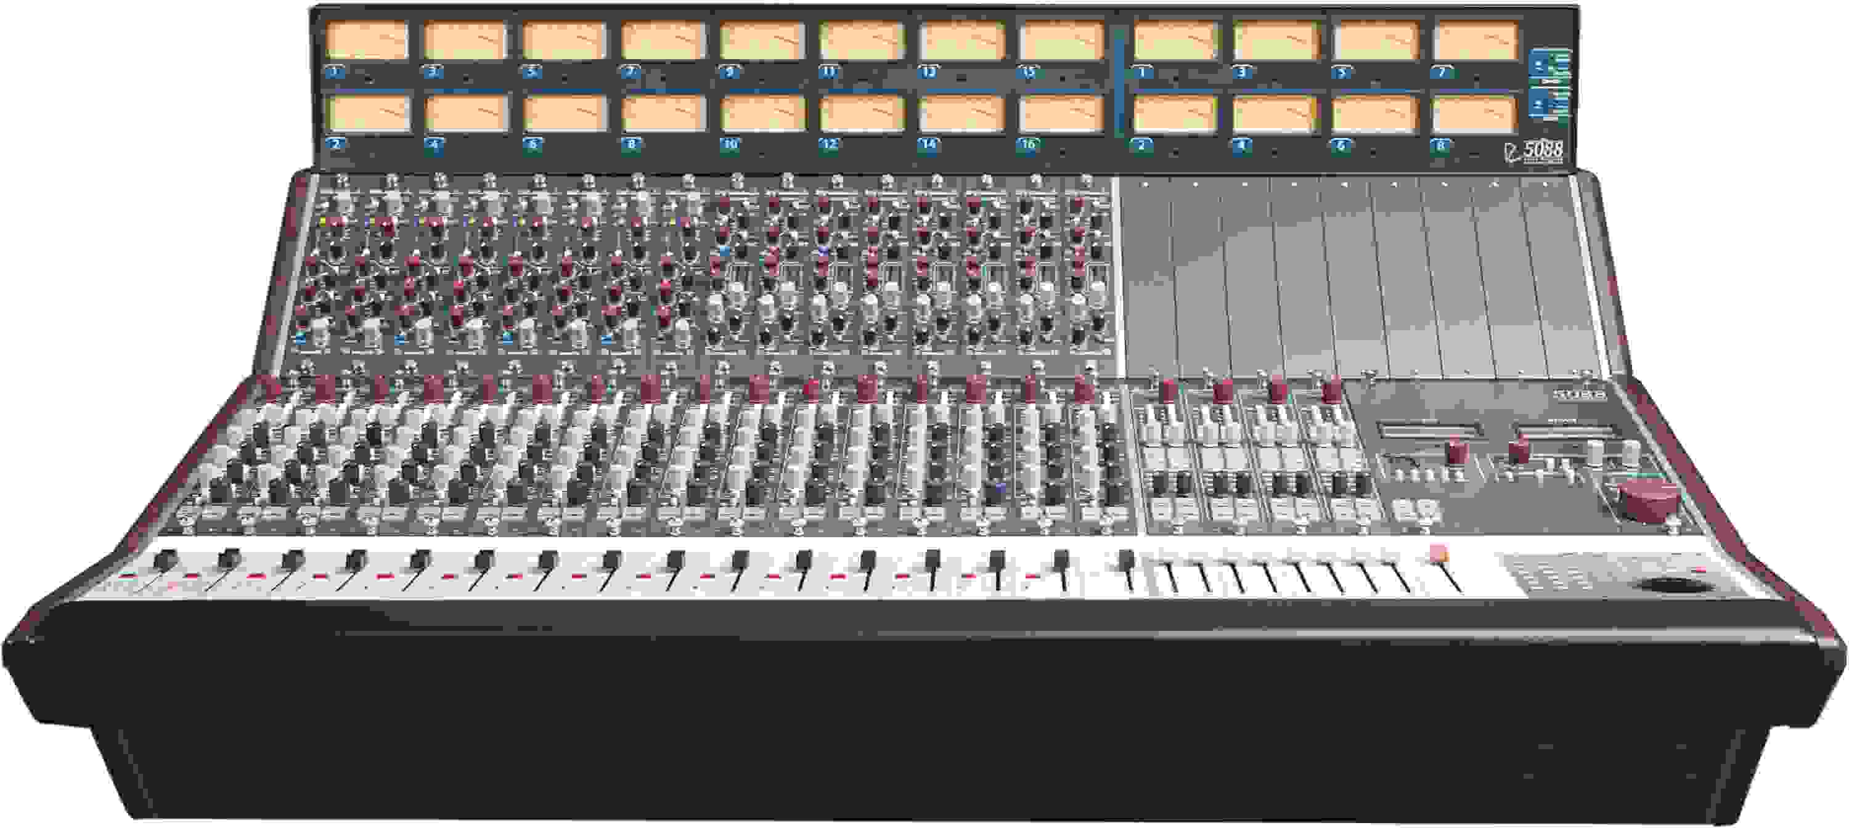1849x828 pixels.
Task: Click the red pan knob in the master section
Action: (x=1457, y=449)
